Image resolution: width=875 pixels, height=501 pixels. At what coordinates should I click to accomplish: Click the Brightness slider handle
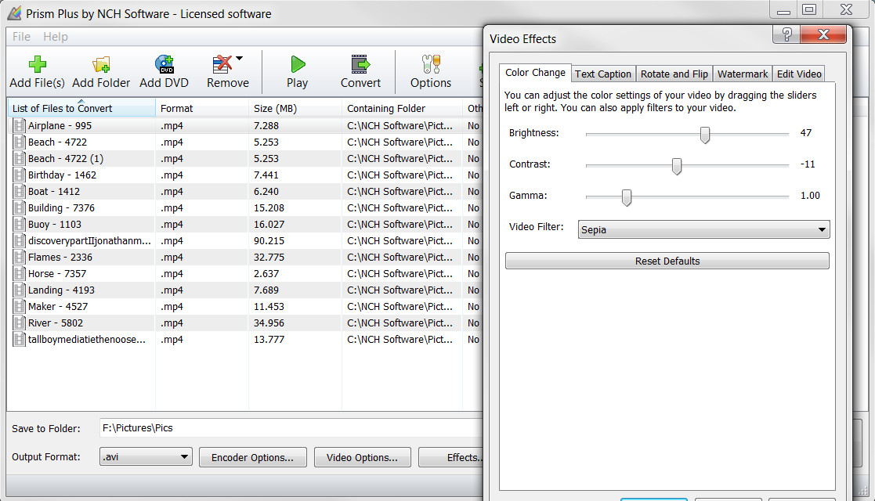(704, 135)
